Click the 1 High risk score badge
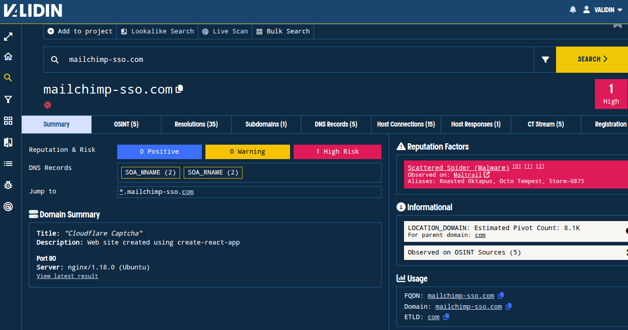 pos(611,94)
